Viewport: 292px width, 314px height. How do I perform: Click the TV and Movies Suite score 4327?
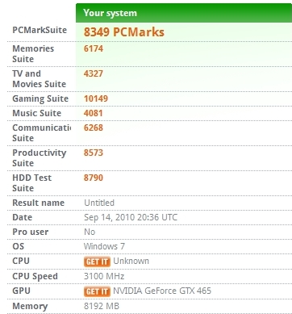(94, 73)
